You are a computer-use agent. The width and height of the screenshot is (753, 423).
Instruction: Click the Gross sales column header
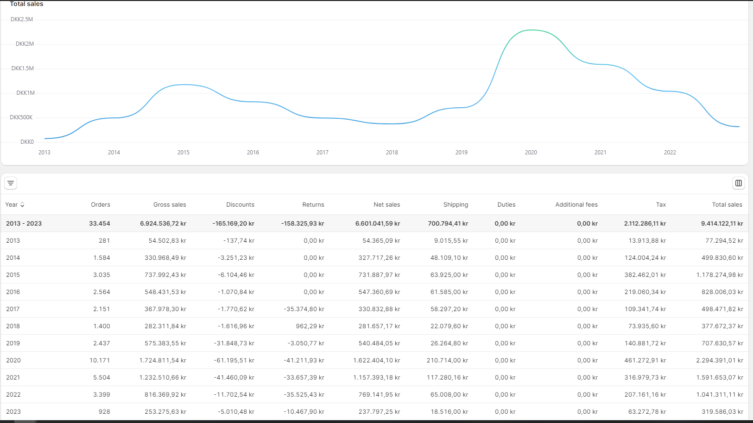(x=170, y=205)
